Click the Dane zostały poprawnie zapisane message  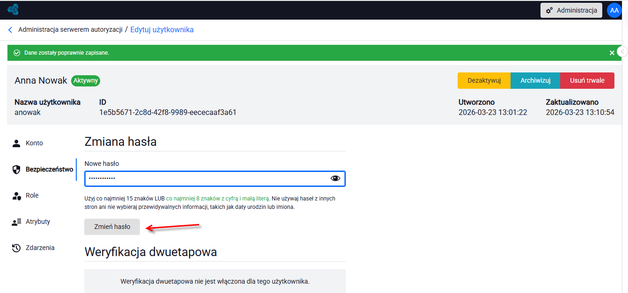tap(66, 53)
